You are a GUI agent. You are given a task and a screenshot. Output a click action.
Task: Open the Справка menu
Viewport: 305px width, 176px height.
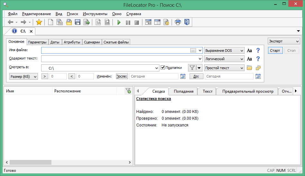pyautogui.click(x=134, y=14)
